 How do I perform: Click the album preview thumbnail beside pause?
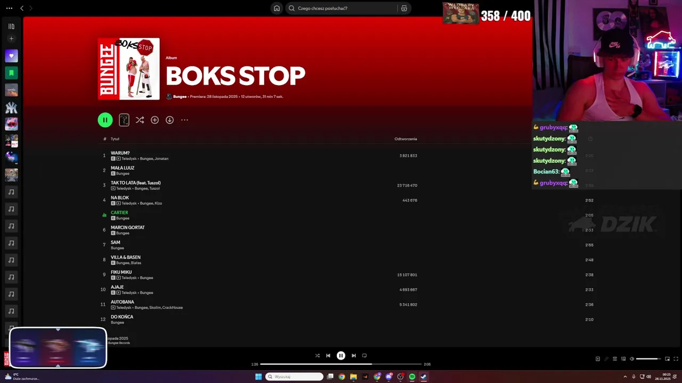pos(124,120)
